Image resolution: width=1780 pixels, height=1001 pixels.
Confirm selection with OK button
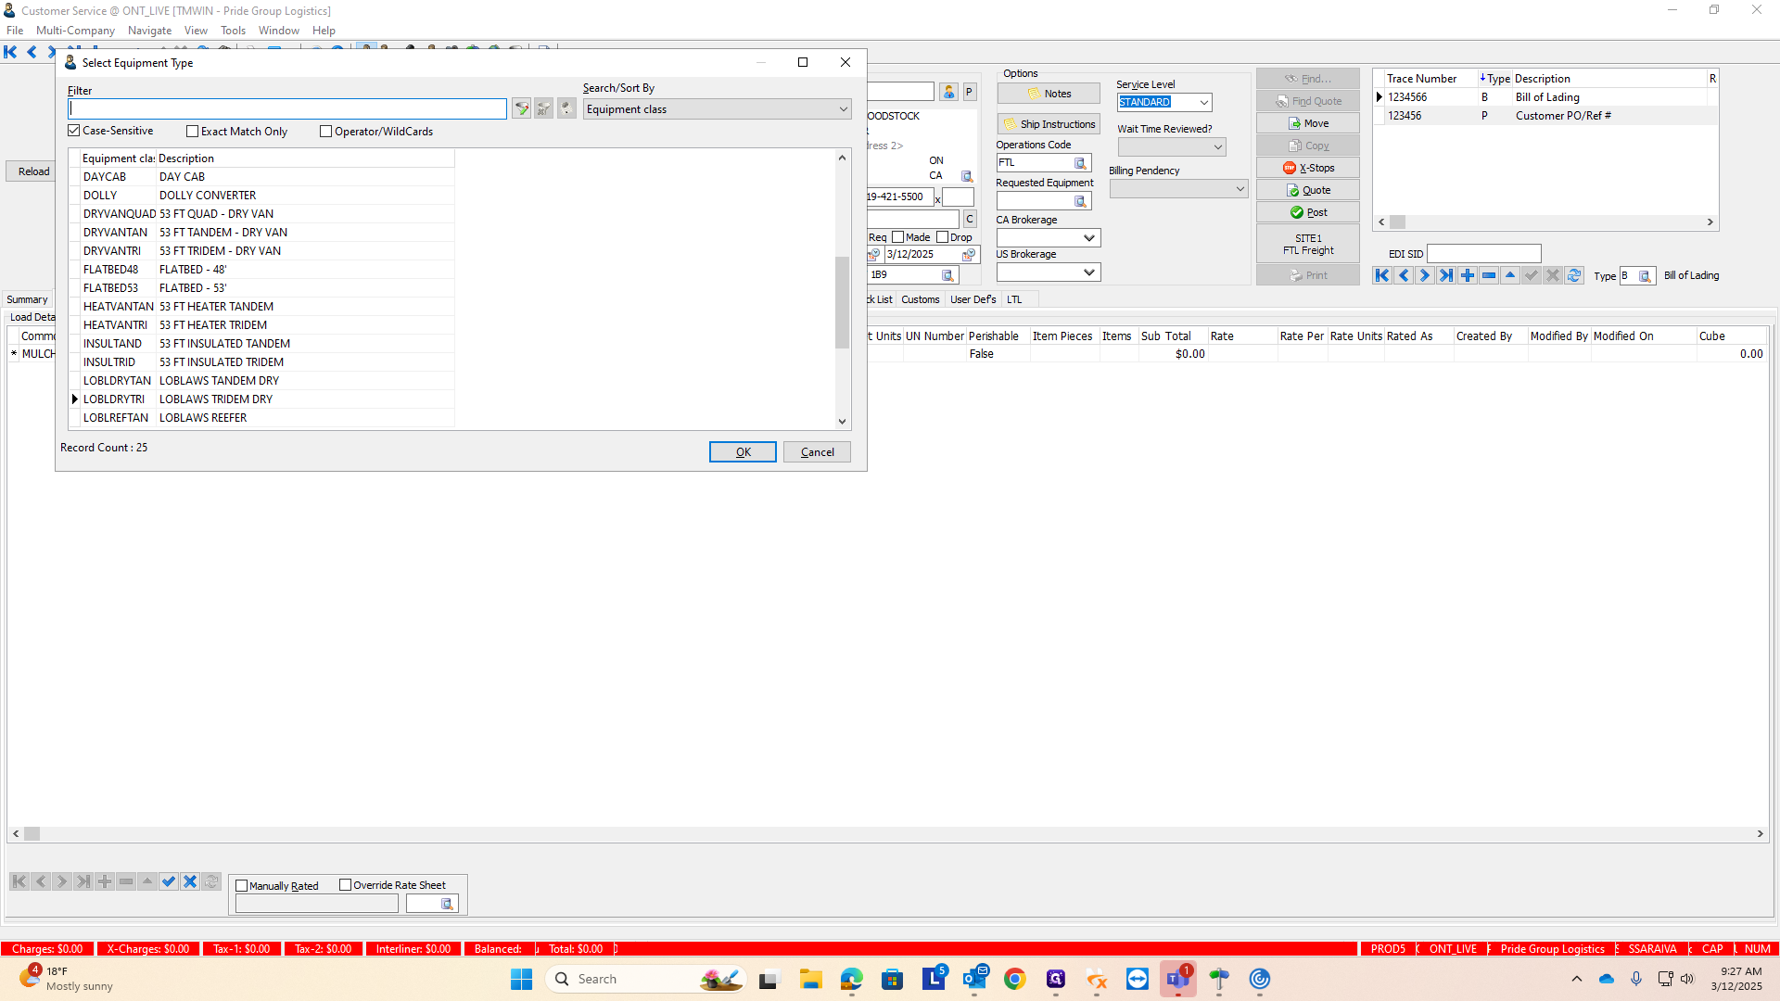point(743,452)
